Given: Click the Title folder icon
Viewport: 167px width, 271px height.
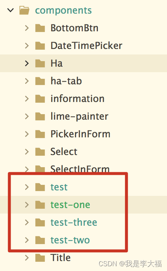Looking at the screenshot, I should tap(40, 258).
